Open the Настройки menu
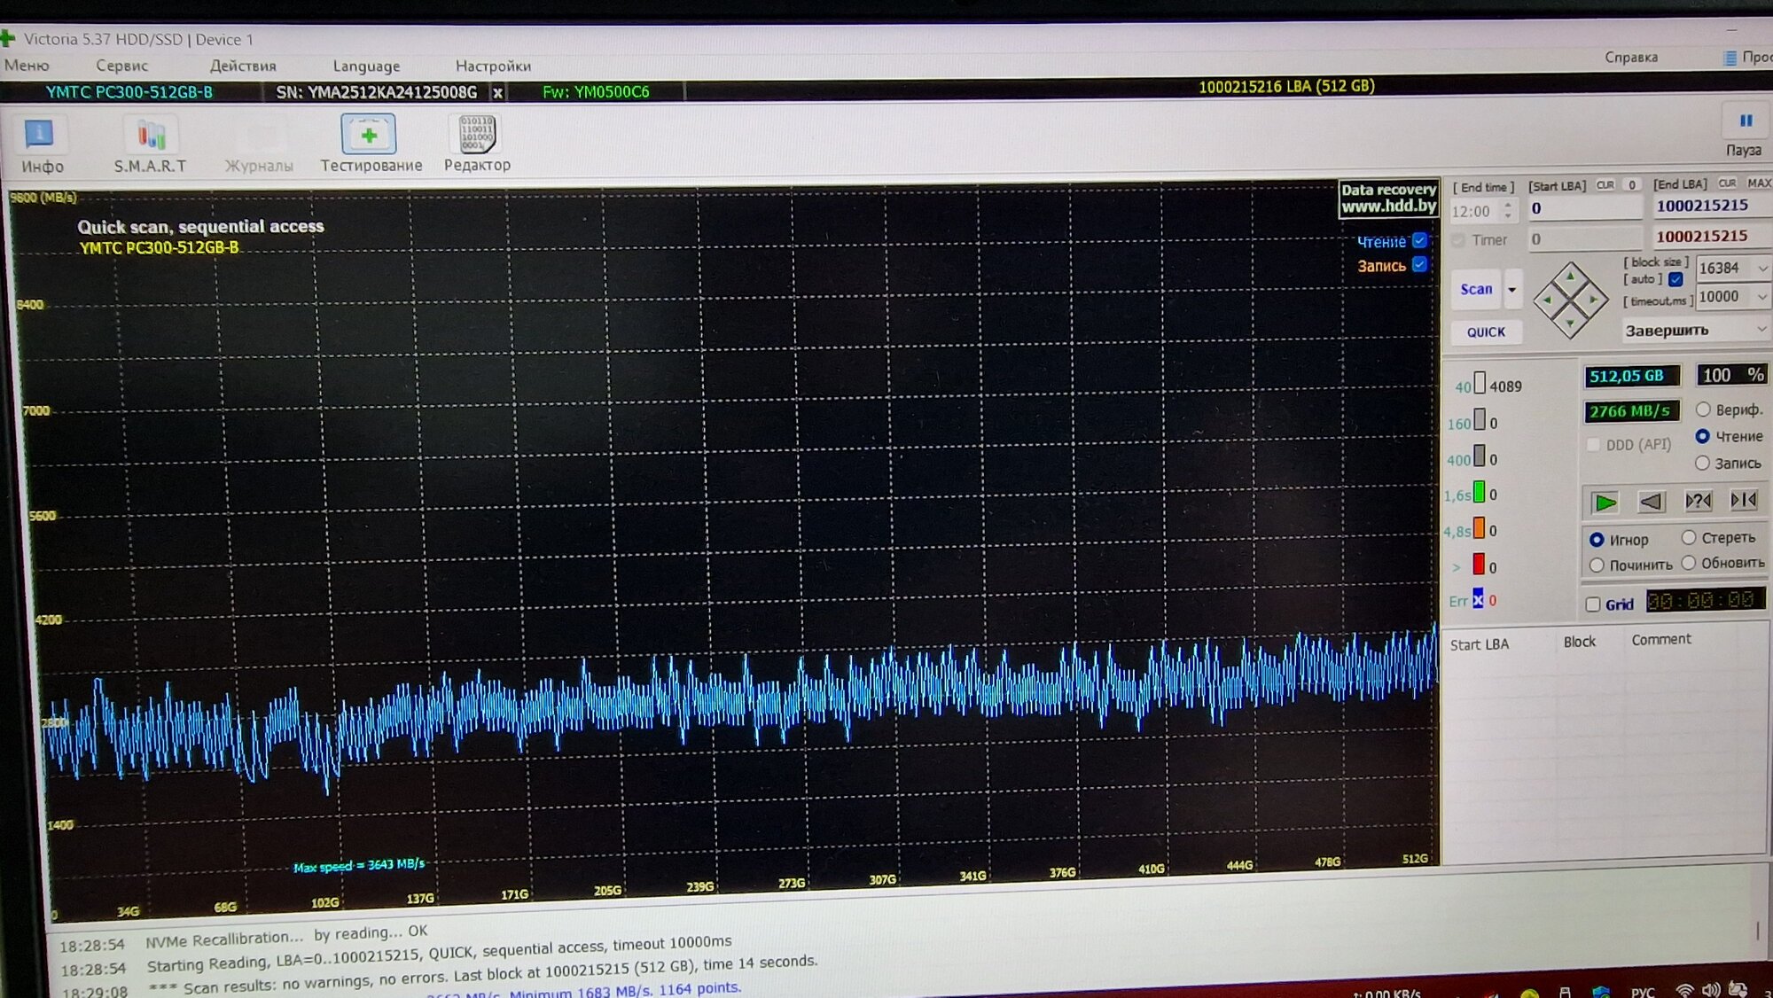 click(x=493, y=66)
